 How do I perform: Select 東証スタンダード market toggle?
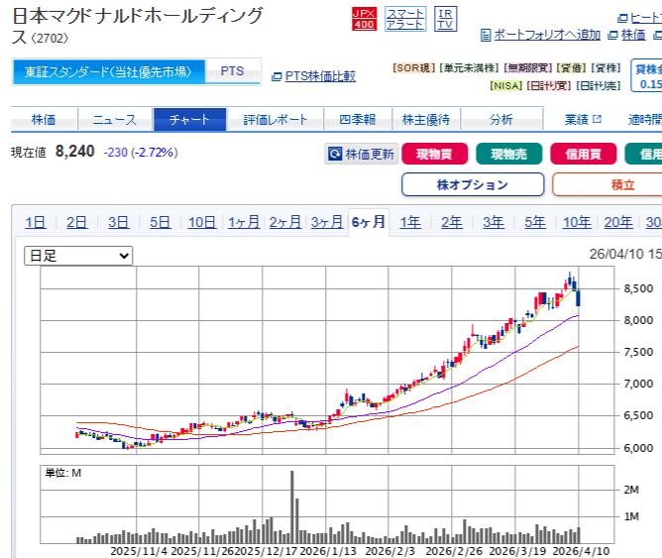pos(109,71)
